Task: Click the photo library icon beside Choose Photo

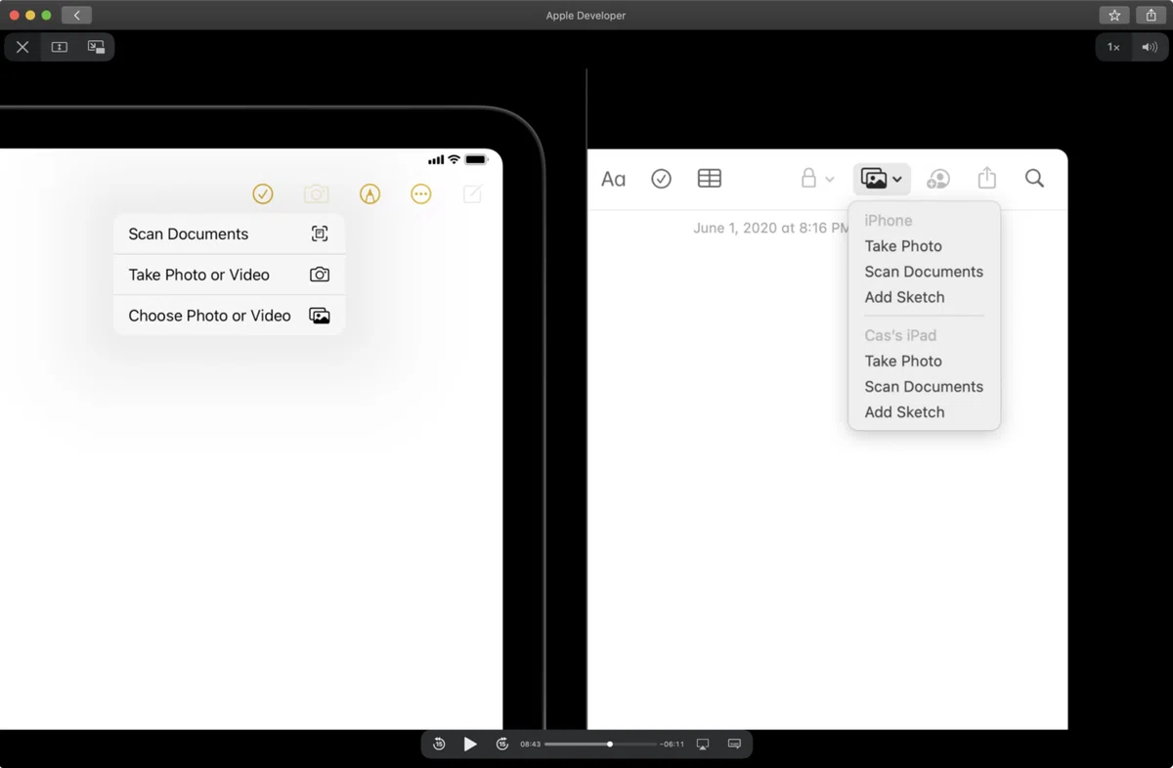Action: [320, 316]
